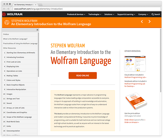
Task: Click the sidebar vertical scrollbar
Action: tap(39, 55)
